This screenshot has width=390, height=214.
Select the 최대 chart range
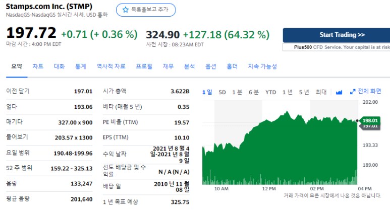click(321, 92)
